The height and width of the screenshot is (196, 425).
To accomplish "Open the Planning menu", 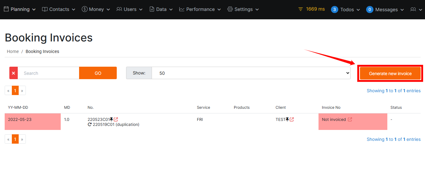I will click(x=20, y=9).
